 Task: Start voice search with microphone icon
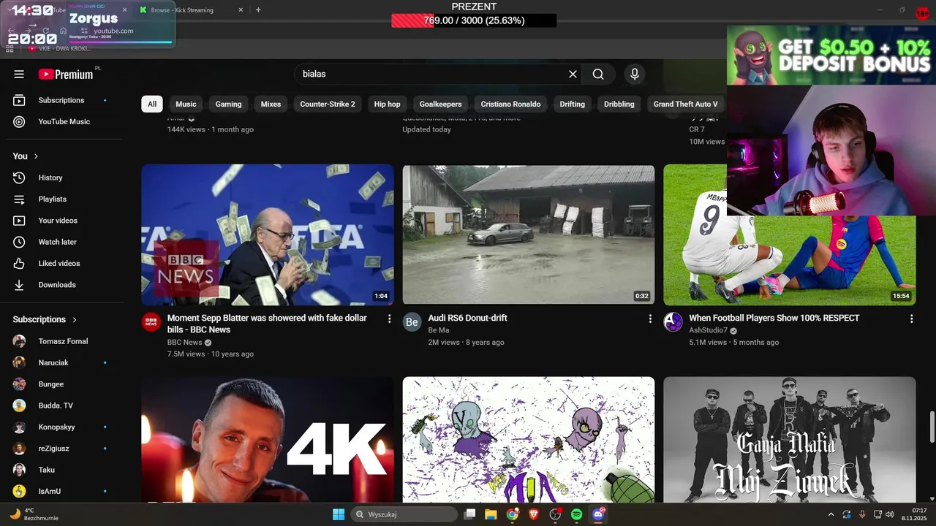pyautogui.click(x=635, y=74)
